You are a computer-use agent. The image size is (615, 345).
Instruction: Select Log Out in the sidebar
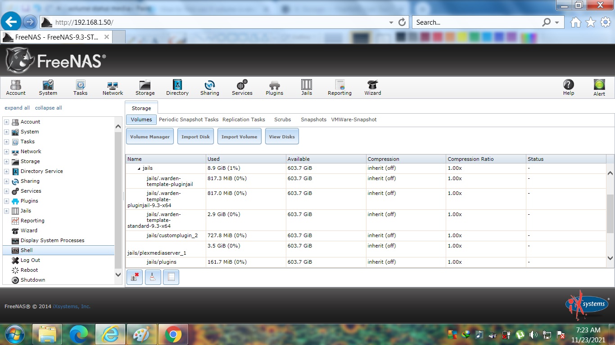click(x=30, y=260)
